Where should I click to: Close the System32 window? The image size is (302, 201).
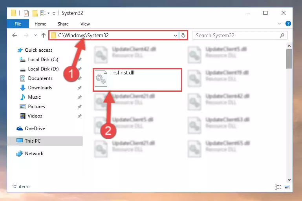pyautogui.click(x=283, y=13)
